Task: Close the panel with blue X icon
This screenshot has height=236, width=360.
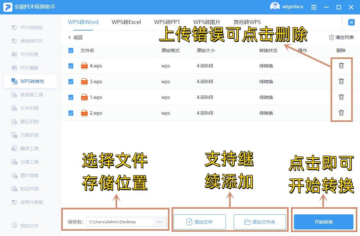Action: pos(351,22)
